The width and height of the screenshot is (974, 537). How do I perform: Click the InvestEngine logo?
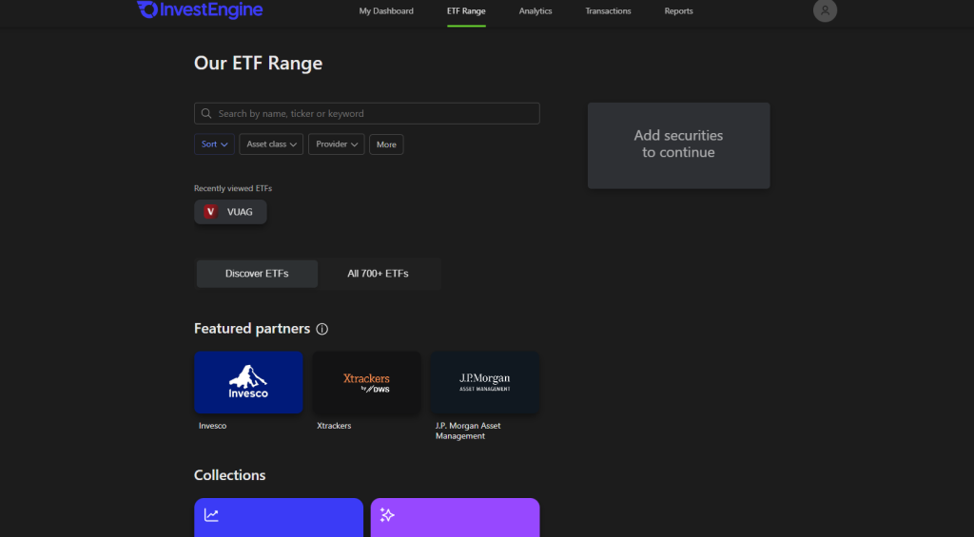pos(200,10)
